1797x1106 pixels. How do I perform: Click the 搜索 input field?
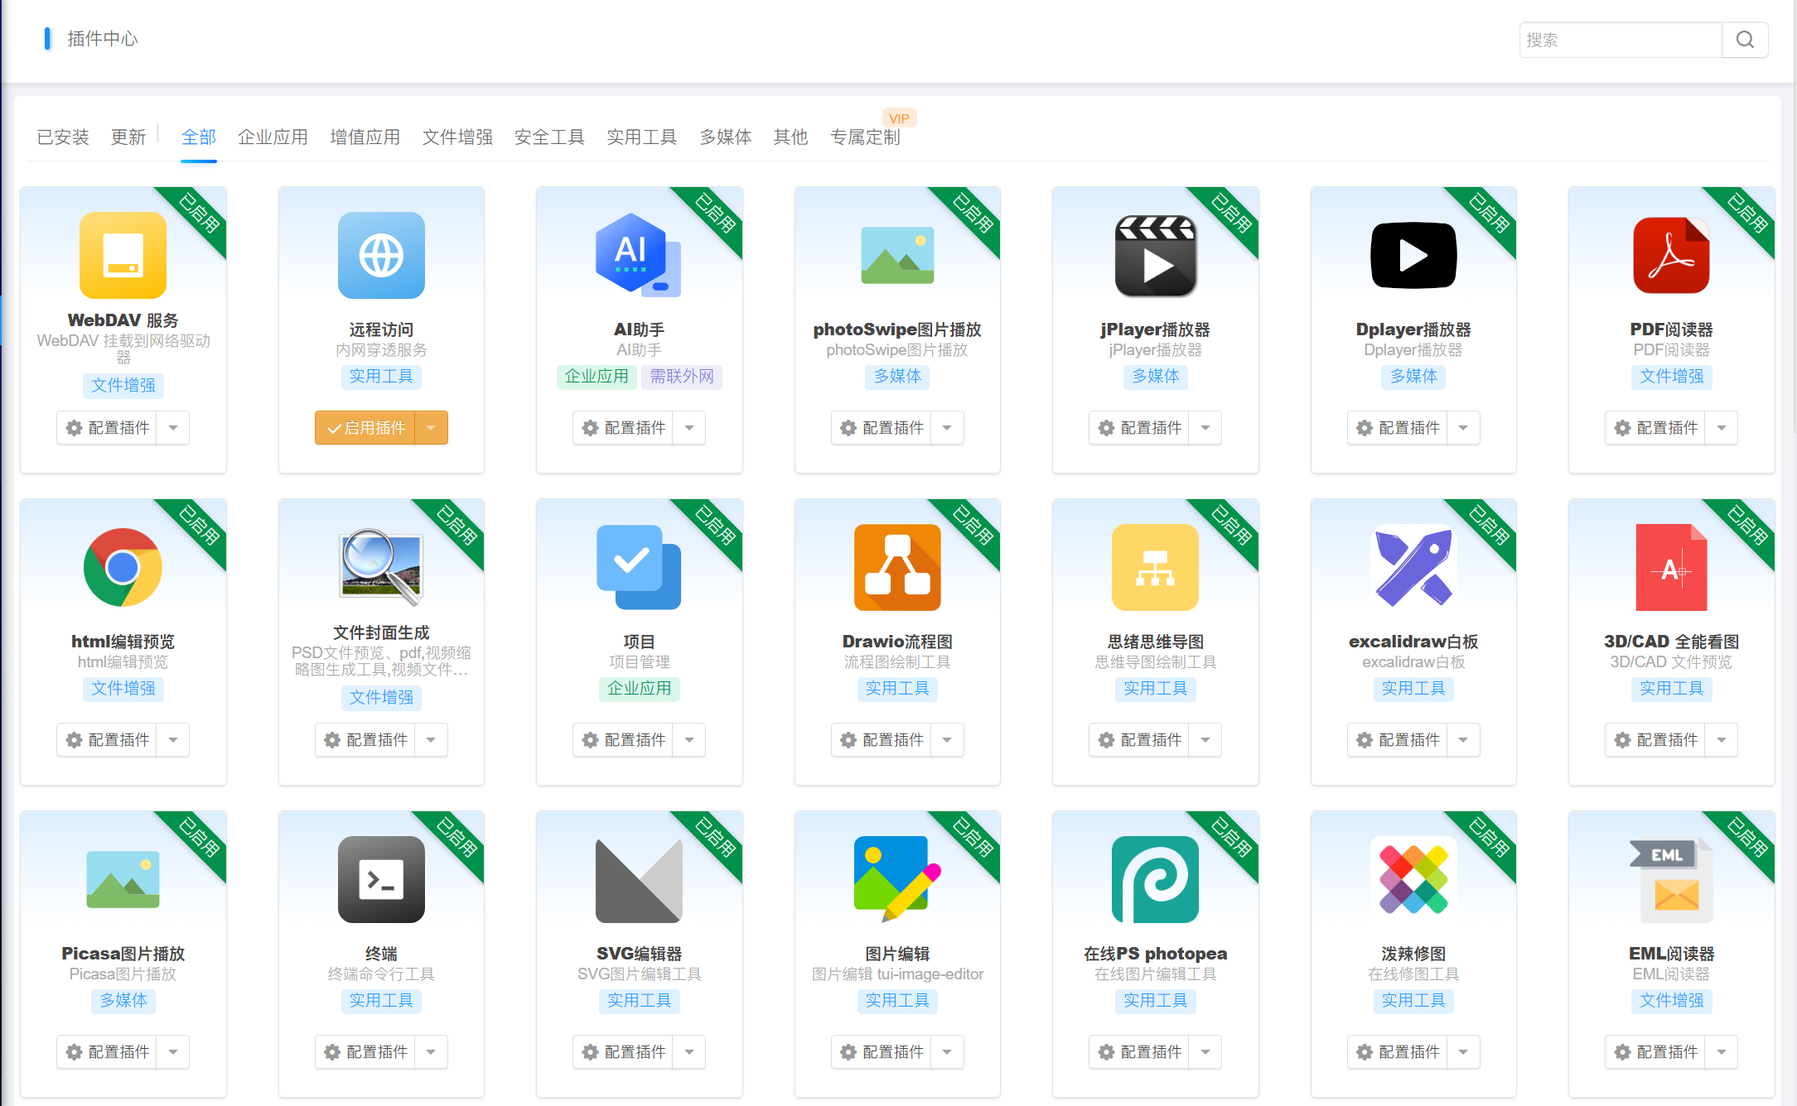pyautogui.click(x=1621, y=40)
